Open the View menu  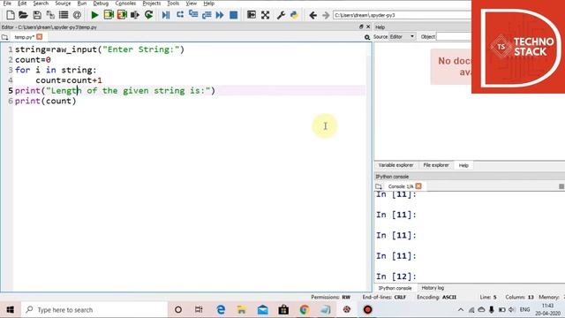pos(192,4)
